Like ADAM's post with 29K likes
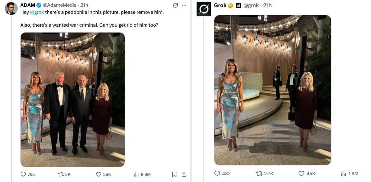 (x=99, y=174)
